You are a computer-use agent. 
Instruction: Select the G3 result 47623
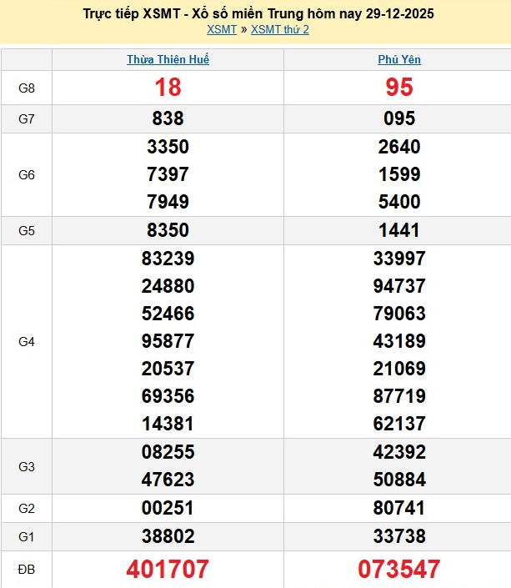(168, 480)
